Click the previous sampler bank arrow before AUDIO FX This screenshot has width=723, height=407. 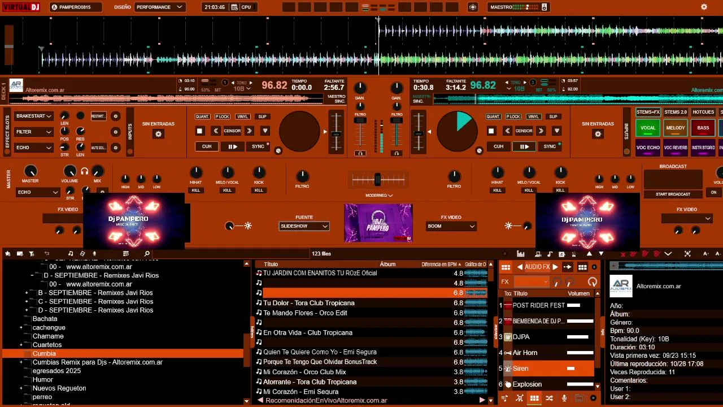point(520,267)
